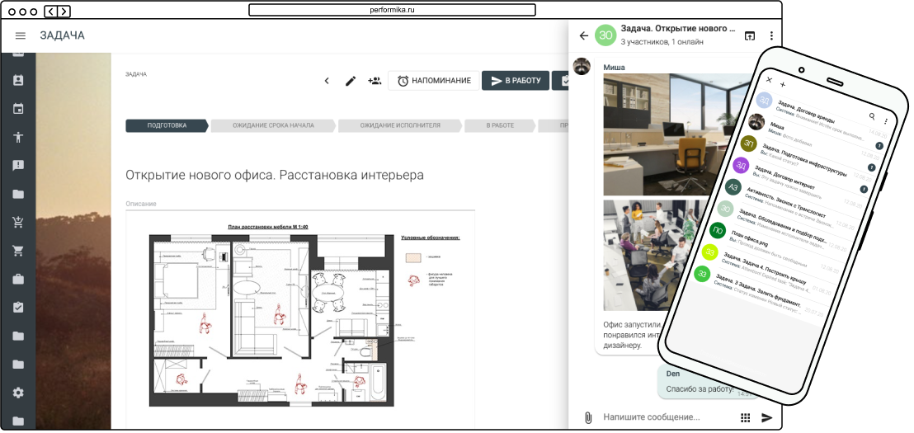The image size is (914, 433).
Task: Focus the performika.ru browser address bar
Action: point(392,10)
